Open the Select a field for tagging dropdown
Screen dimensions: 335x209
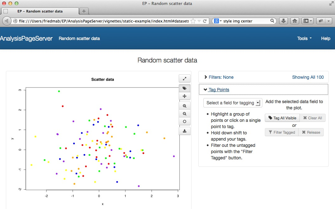[232, 103]
